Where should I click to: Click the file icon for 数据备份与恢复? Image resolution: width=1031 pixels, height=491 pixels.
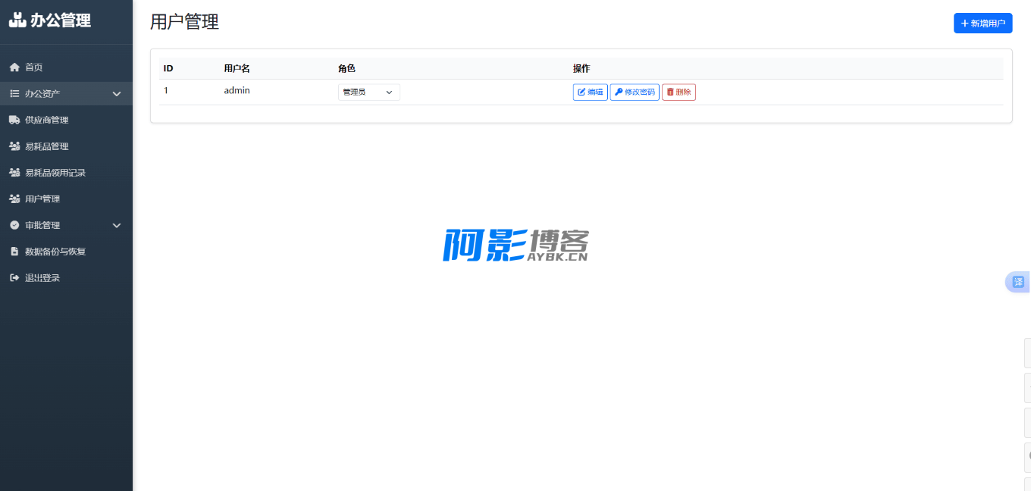[x=14, y=252]
